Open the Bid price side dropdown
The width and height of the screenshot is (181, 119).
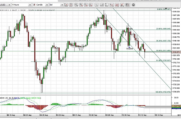56,5
